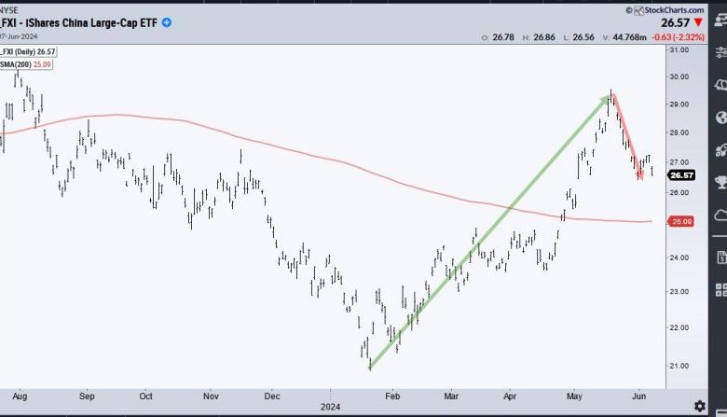This screenshot has height=417, width=727.
Task: Click the 22.00 price axis label
Action: (x=679, y=327)
